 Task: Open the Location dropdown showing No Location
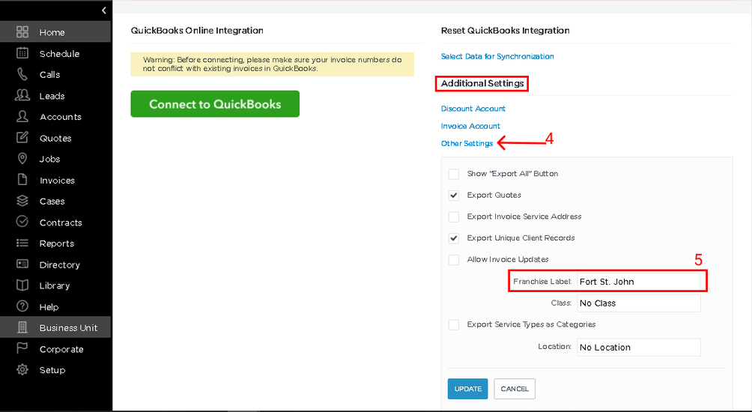(x=639, y=348)
